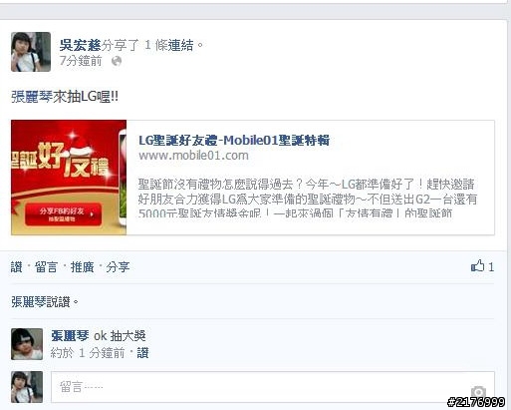This screenshot has width=511, height=410.
Task: Open 張麗琴's avatar beside her comment
Action: pyautogui.click(x=27, y=344)
